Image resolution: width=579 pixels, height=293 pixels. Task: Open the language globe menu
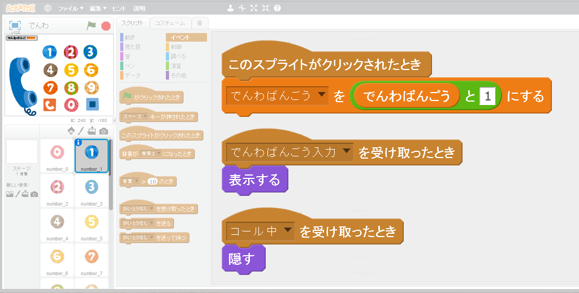(x=47, y=8)
